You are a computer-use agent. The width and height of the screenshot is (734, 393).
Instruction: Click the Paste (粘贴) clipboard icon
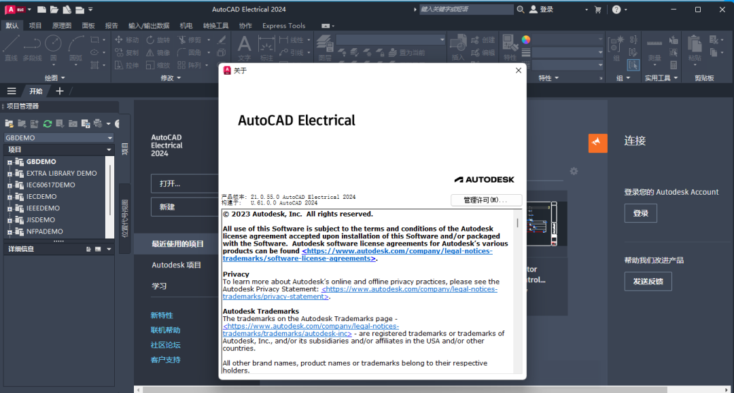(x=694, y=45)
